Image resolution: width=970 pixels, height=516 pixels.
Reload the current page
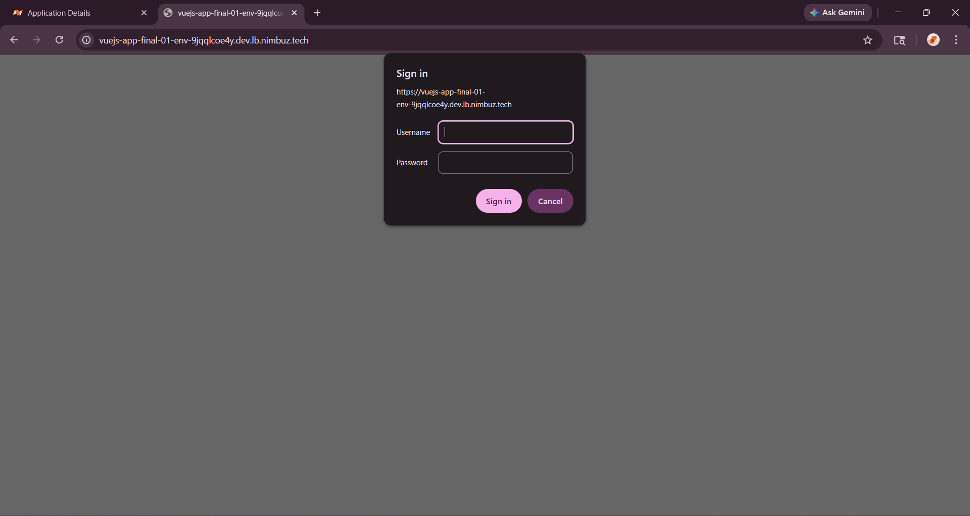(59, 40)
